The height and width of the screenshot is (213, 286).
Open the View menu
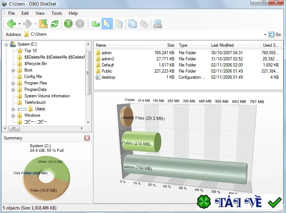point(40,13)
